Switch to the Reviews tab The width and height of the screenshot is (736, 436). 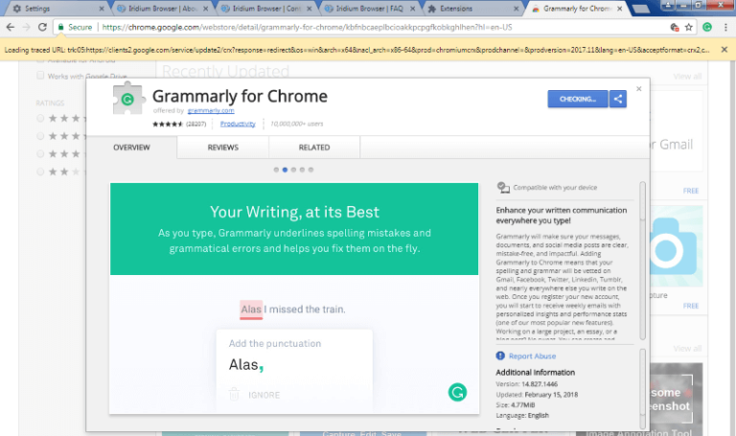[x=222, y=148]
